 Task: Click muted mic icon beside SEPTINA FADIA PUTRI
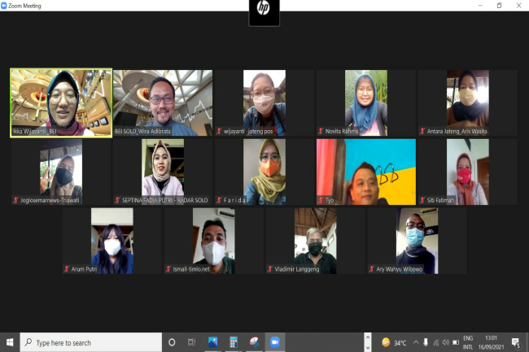pyautogui.click(x=117, y=200)
